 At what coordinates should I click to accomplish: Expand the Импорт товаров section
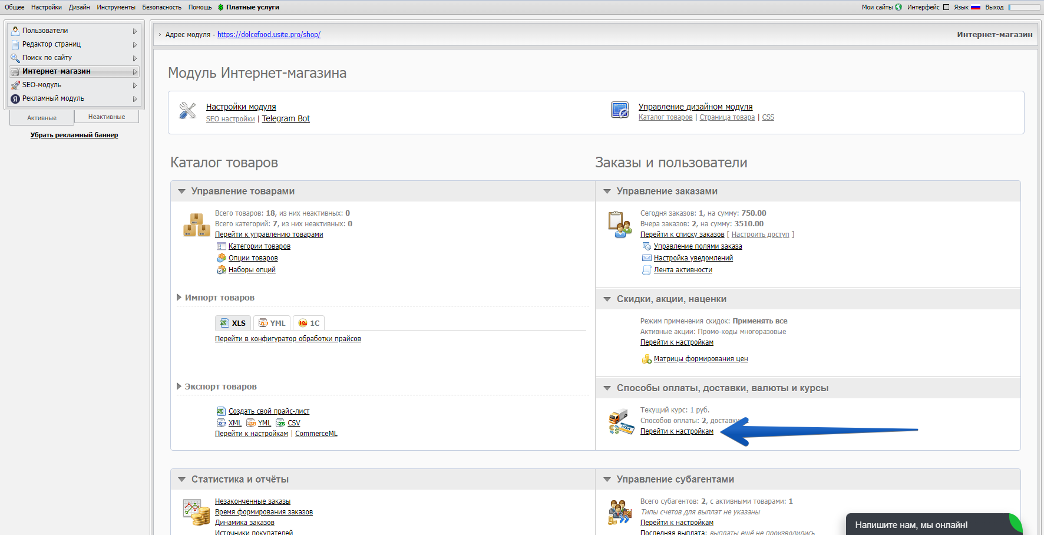(179, 298)
